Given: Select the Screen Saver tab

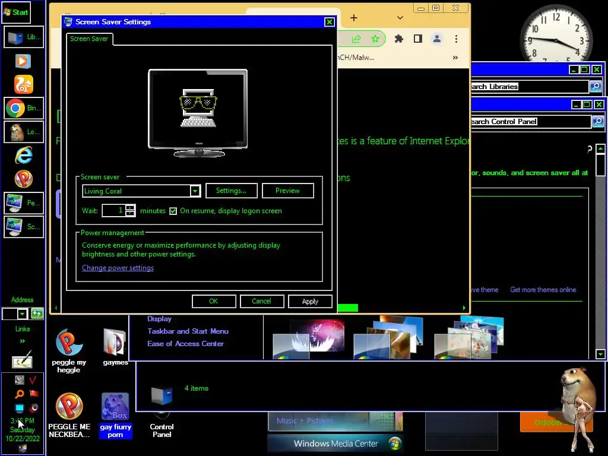Looking at the screenshot, I should tap(89, 39).
